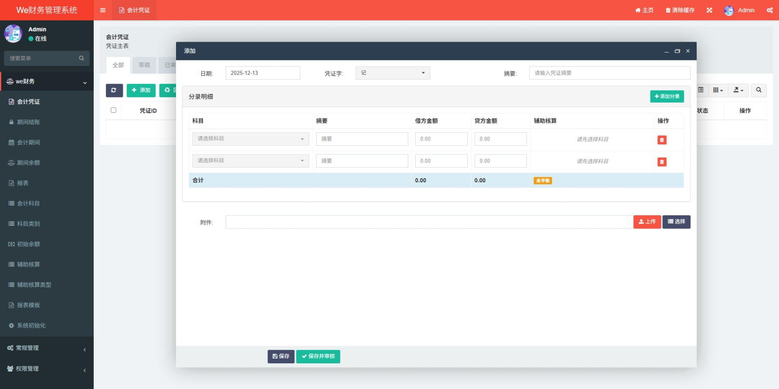Click the fullscreen icon in header
Viewport: 779px width, 389px height.
click(x=709, y=10)
